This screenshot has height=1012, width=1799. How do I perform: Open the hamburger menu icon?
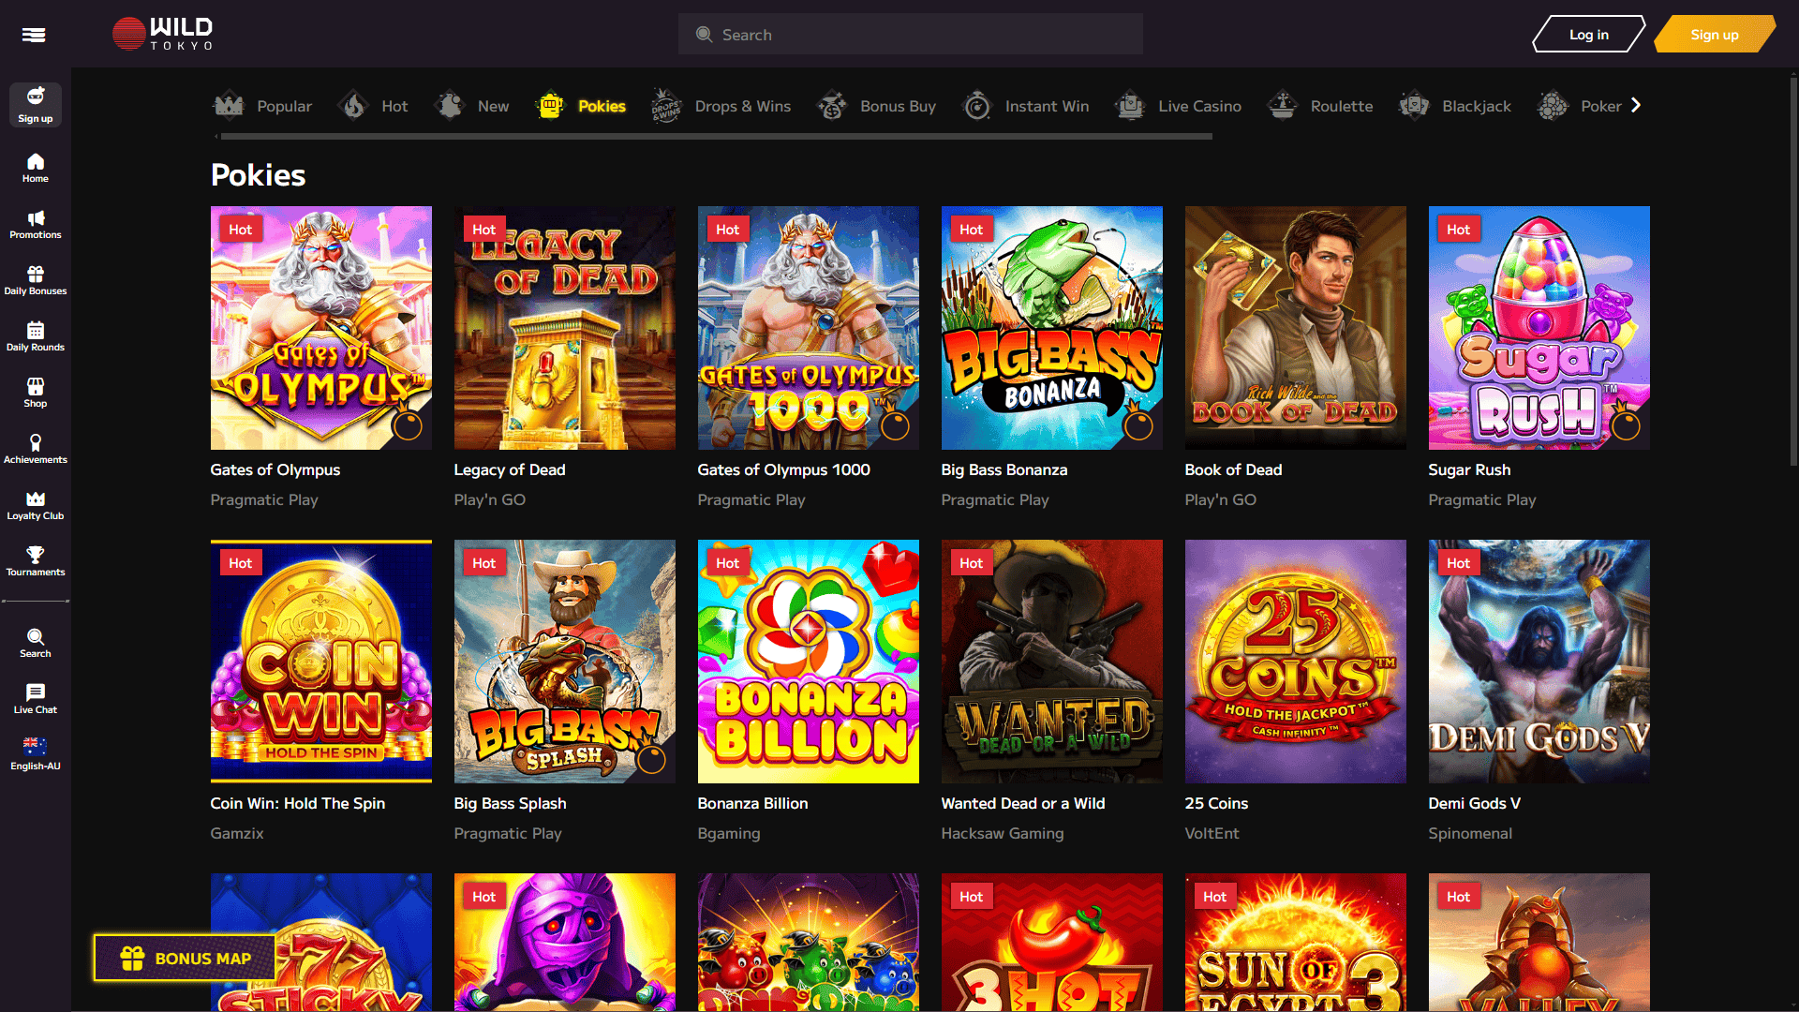(x=34, y=35)
